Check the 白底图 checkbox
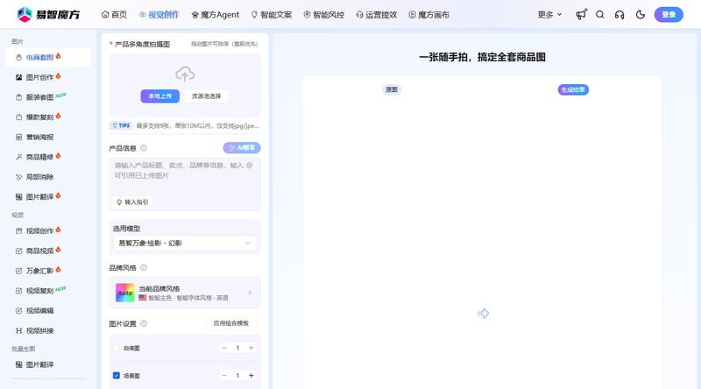Image resolution: width=701 pixels, height=389 pixels. 117,348
